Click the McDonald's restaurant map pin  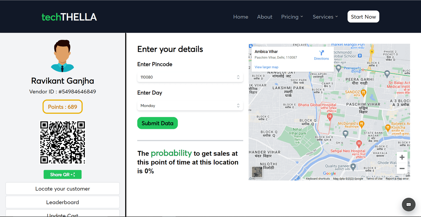[x=362, y=124]
